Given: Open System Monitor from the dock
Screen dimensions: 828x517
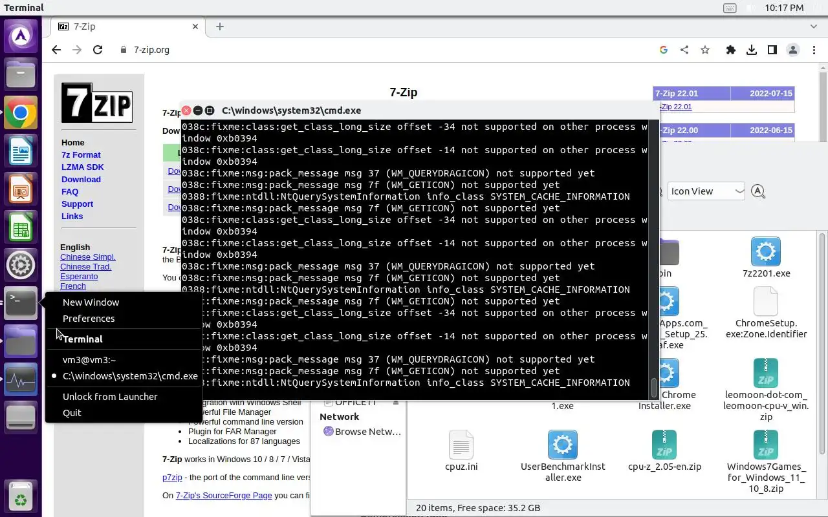Looking at the screenshot, I should (x=21, y=380).
